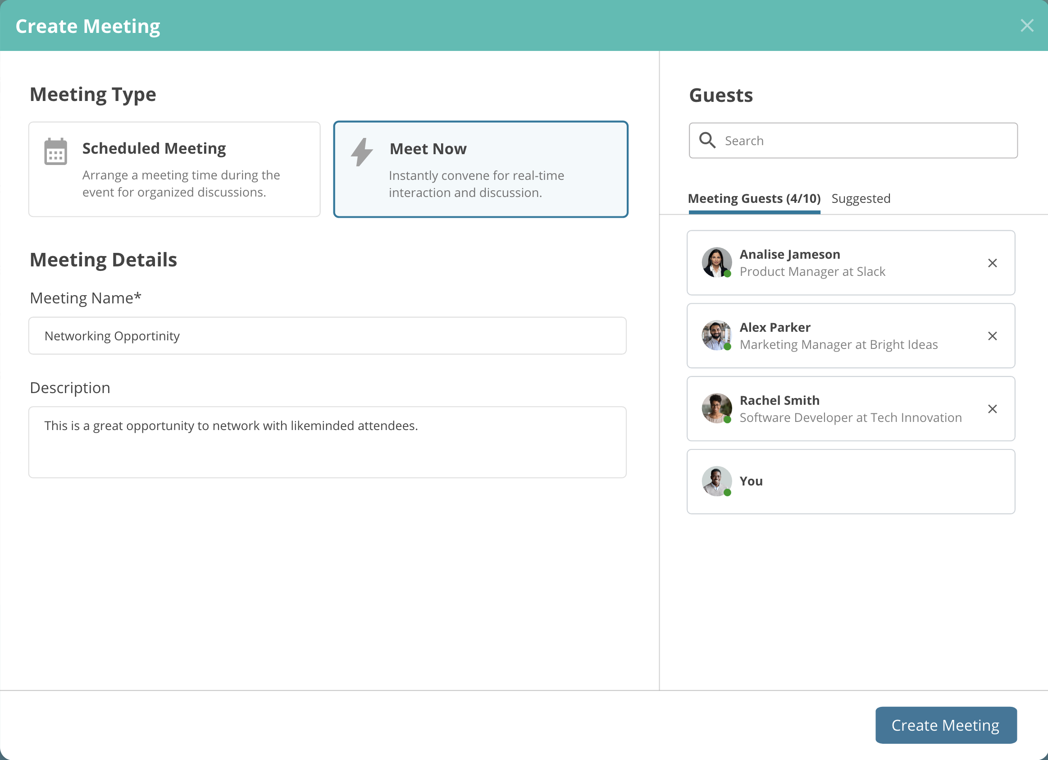The height and width of the screenshot is (760, 1048).
Task: Remove Analise Jameson from guests
Action: pos(992,263)
